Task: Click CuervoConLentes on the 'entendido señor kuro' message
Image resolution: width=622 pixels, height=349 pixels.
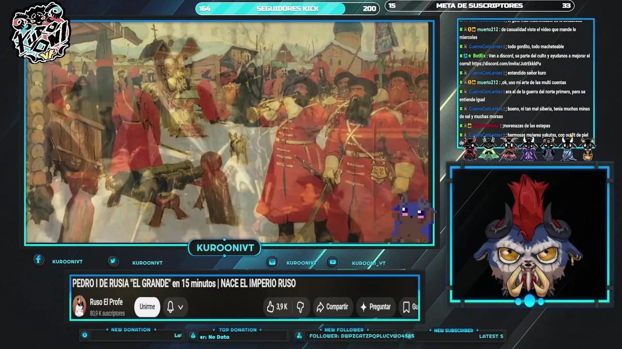Action: pyautogui.click(x=485, y=73)
